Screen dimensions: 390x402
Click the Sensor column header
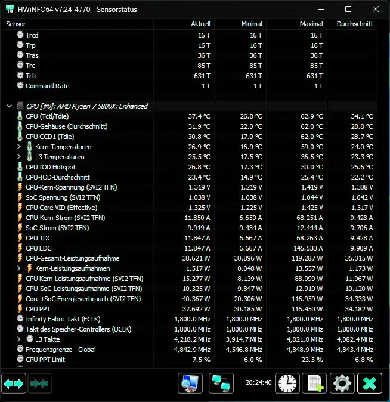pyautogui.click(x=16, y=24)
